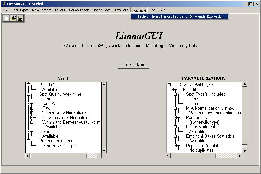Screen dimensions: 261x174
Task: Open the Linear Model menu
Action: coord(102,10)
